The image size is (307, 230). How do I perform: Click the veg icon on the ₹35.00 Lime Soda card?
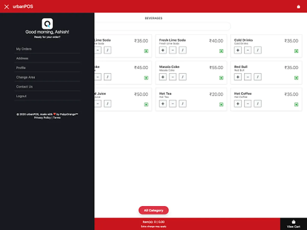146,51
